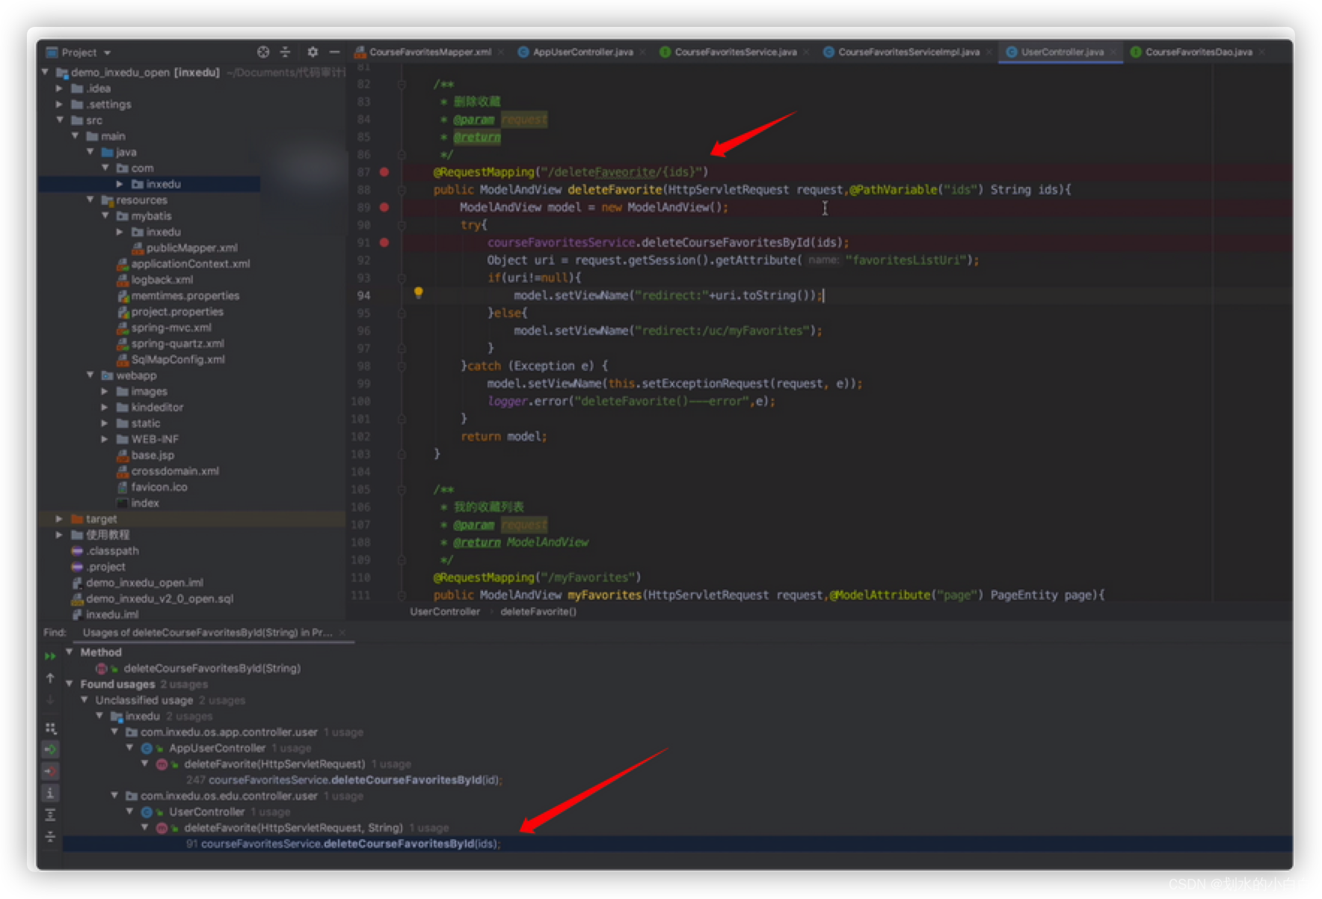Viewport: 1322px width, 899px height.
Task: Toggle breakpoint on line 87
Action: click(384, 172)
